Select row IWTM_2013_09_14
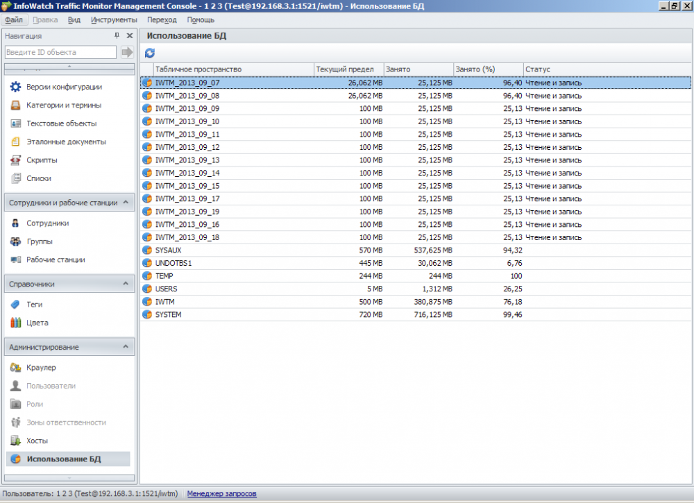Screen dimensions: 694x503 416,173
